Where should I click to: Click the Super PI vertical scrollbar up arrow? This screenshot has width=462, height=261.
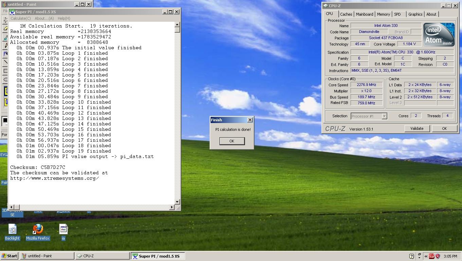(177, 24)
